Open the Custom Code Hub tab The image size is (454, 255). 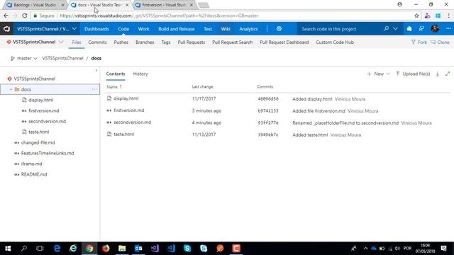point(335,42)
